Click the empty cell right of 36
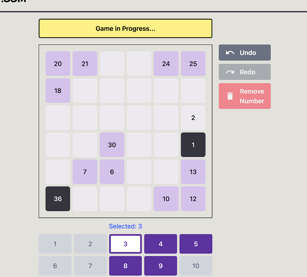307x277 pixels. click(85, 199)
